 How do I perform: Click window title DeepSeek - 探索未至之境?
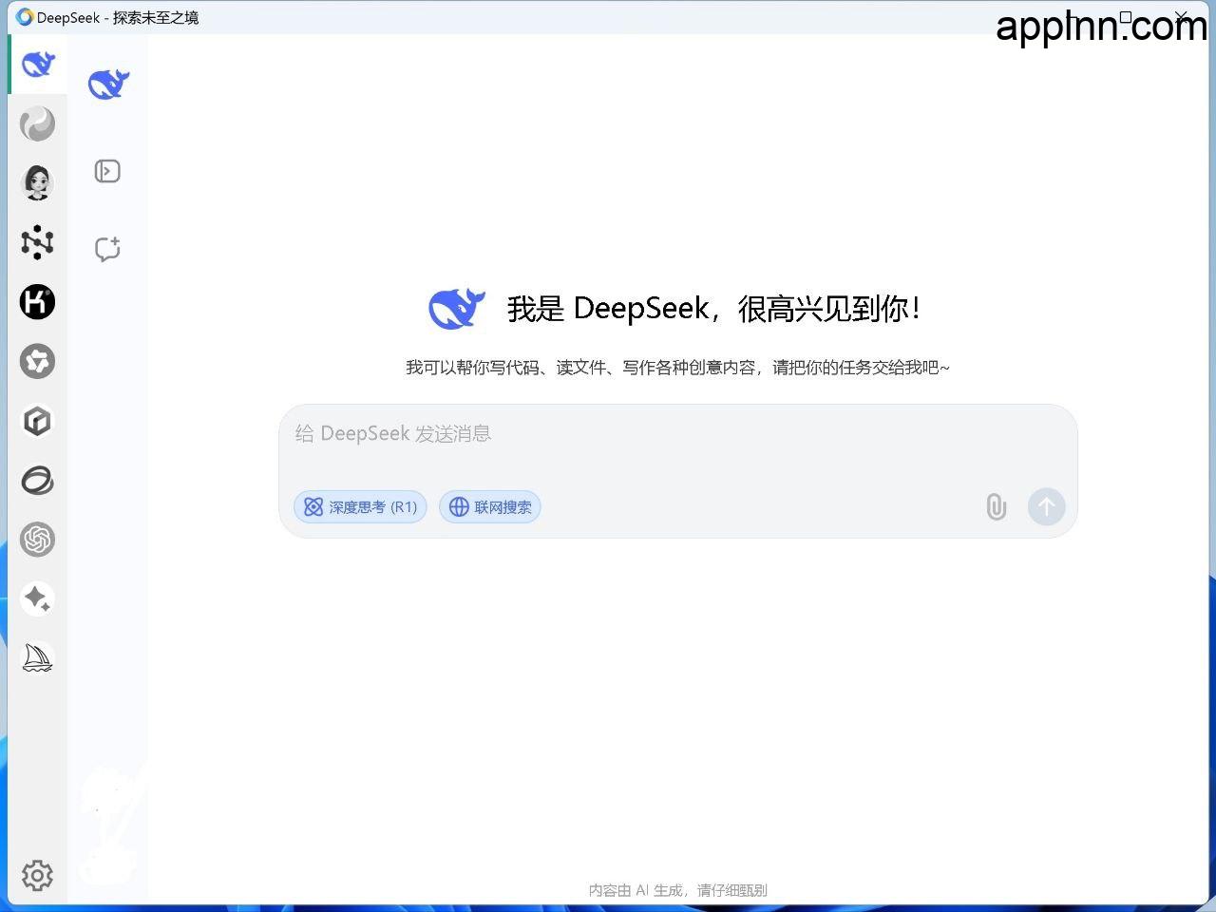118,17
